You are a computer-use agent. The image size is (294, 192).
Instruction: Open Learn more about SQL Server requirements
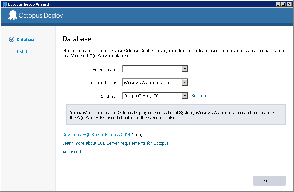pos(116,143)
